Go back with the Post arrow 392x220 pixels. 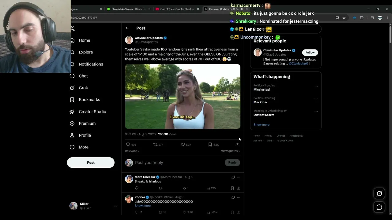click(x=127, y=28)
